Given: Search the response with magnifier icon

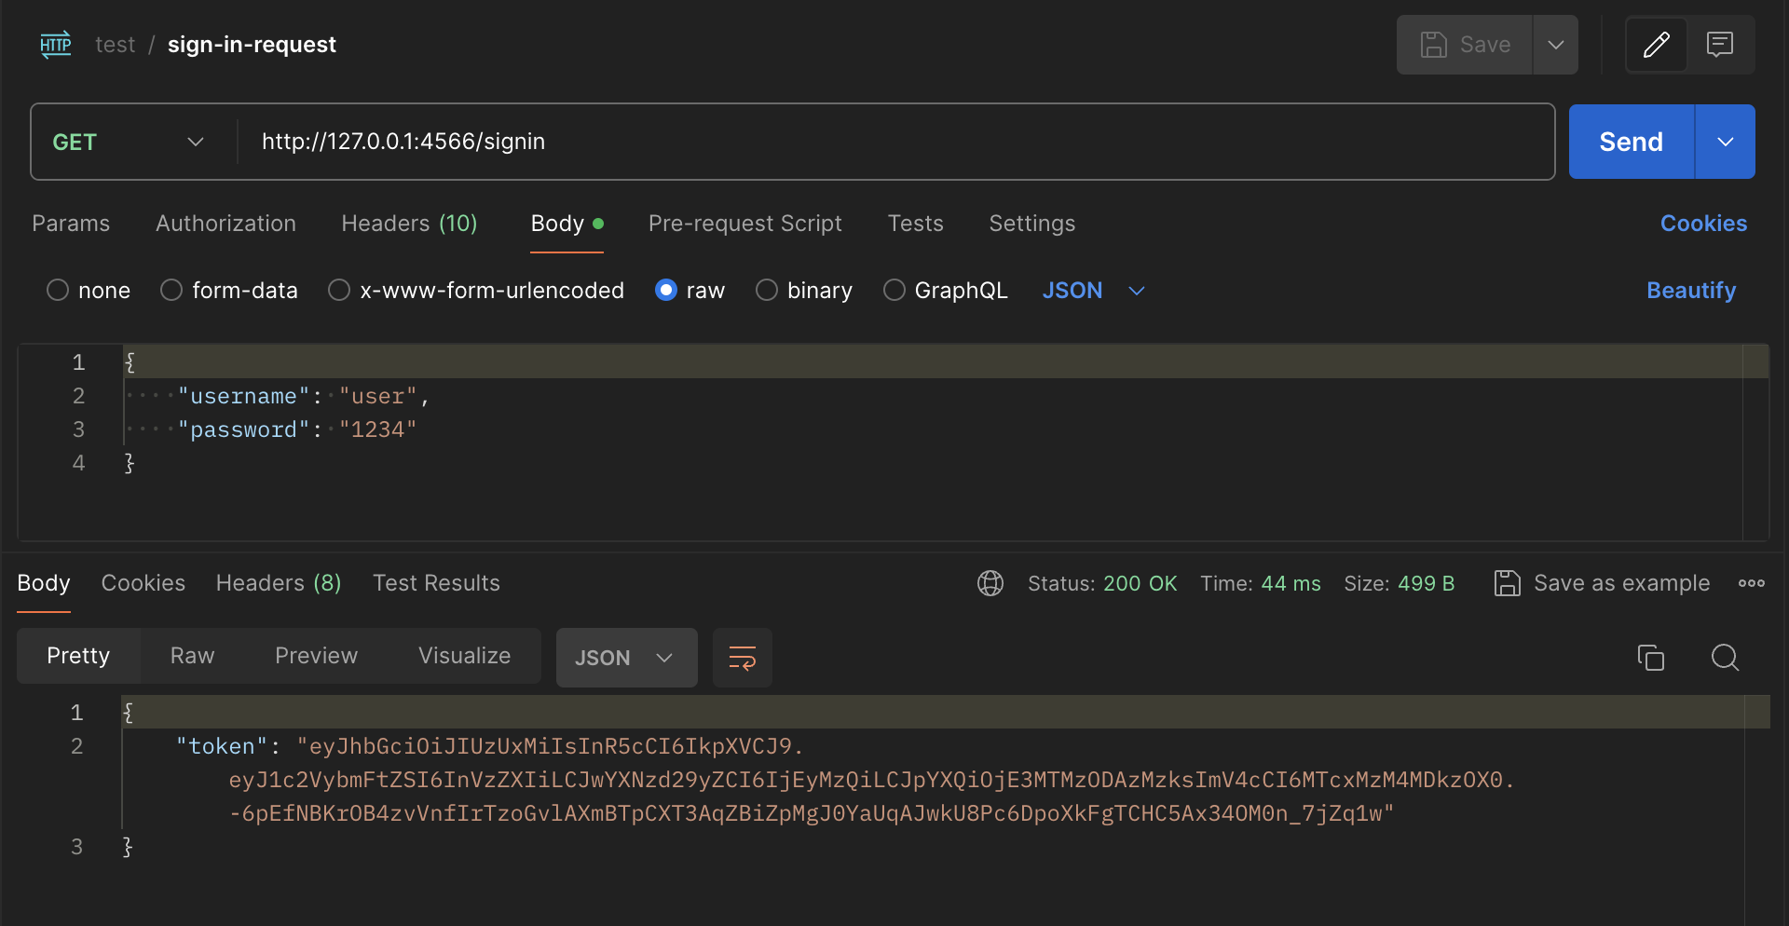Looking at the screenshot, I should click(1726, 658).
